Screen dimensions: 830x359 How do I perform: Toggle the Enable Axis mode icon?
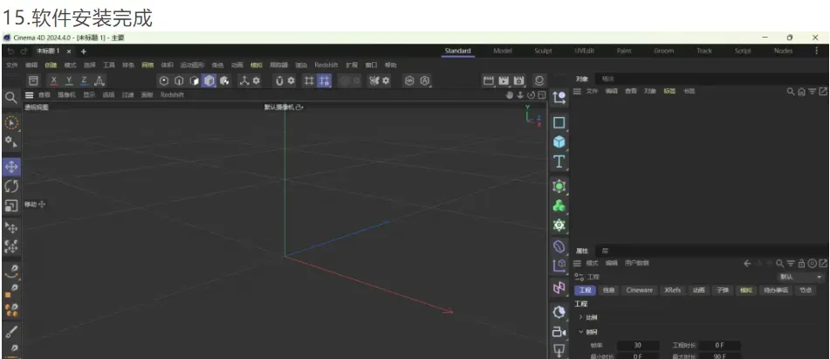[244, 80]
